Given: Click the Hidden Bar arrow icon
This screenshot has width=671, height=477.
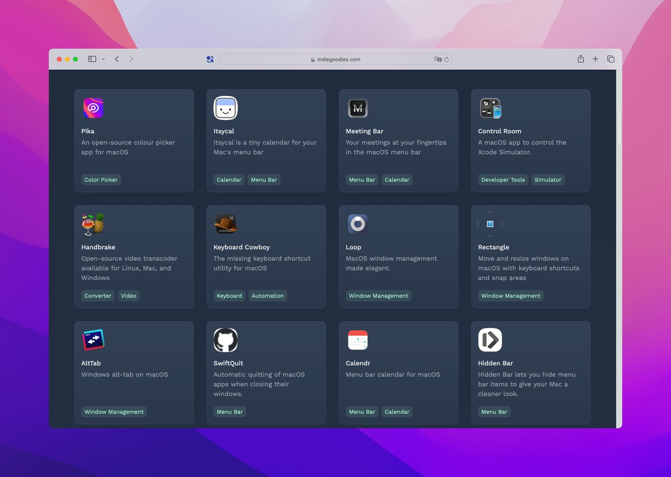Looking at the screenshot, I should 490,340.
